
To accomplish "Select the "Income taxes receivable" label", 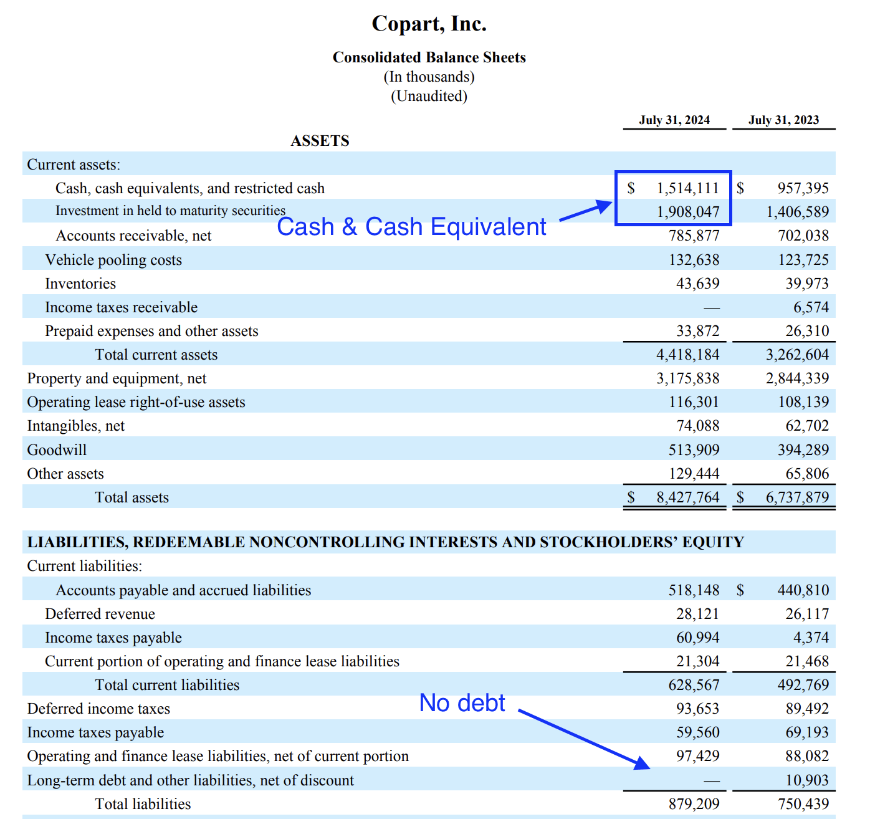I will (122, 307).
